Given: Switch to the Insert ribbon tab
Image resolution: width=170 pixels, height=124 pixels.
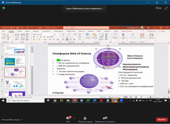Looking at the screenshot, I should [19, 31].
